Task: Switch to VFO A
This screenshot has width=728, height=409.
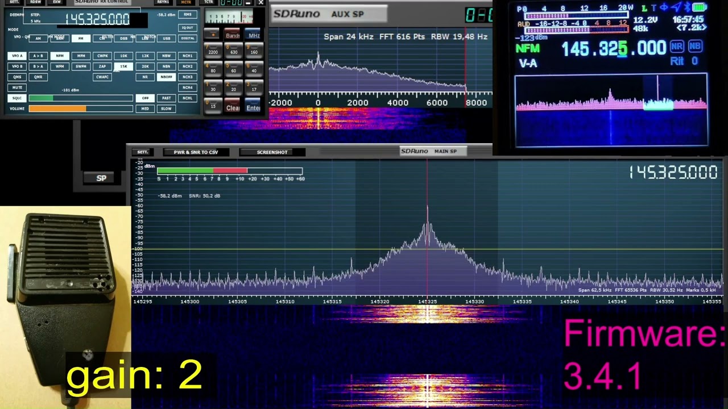Action: tap(16, 56)
